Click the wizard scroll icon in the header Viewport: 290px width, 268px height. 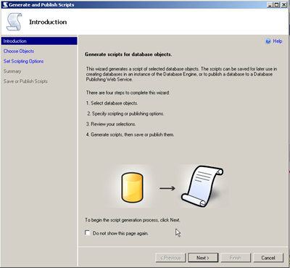14,22
